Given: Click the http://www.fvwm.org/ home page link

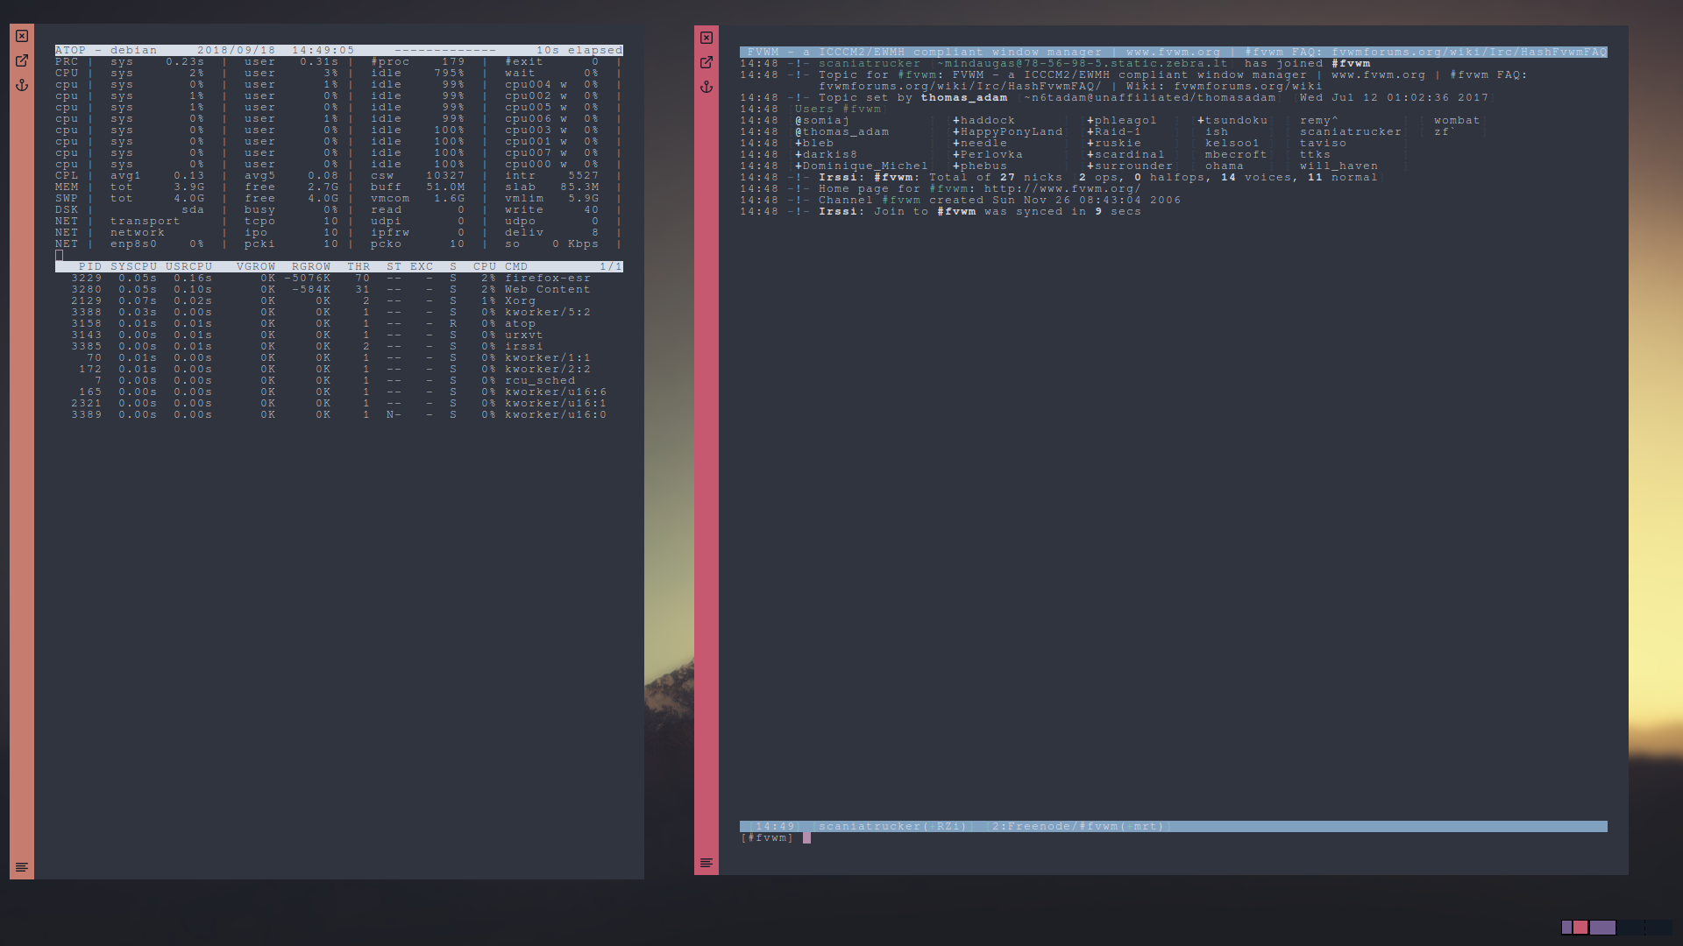Looking at the screenshot, I should [x=1062, y=188].
